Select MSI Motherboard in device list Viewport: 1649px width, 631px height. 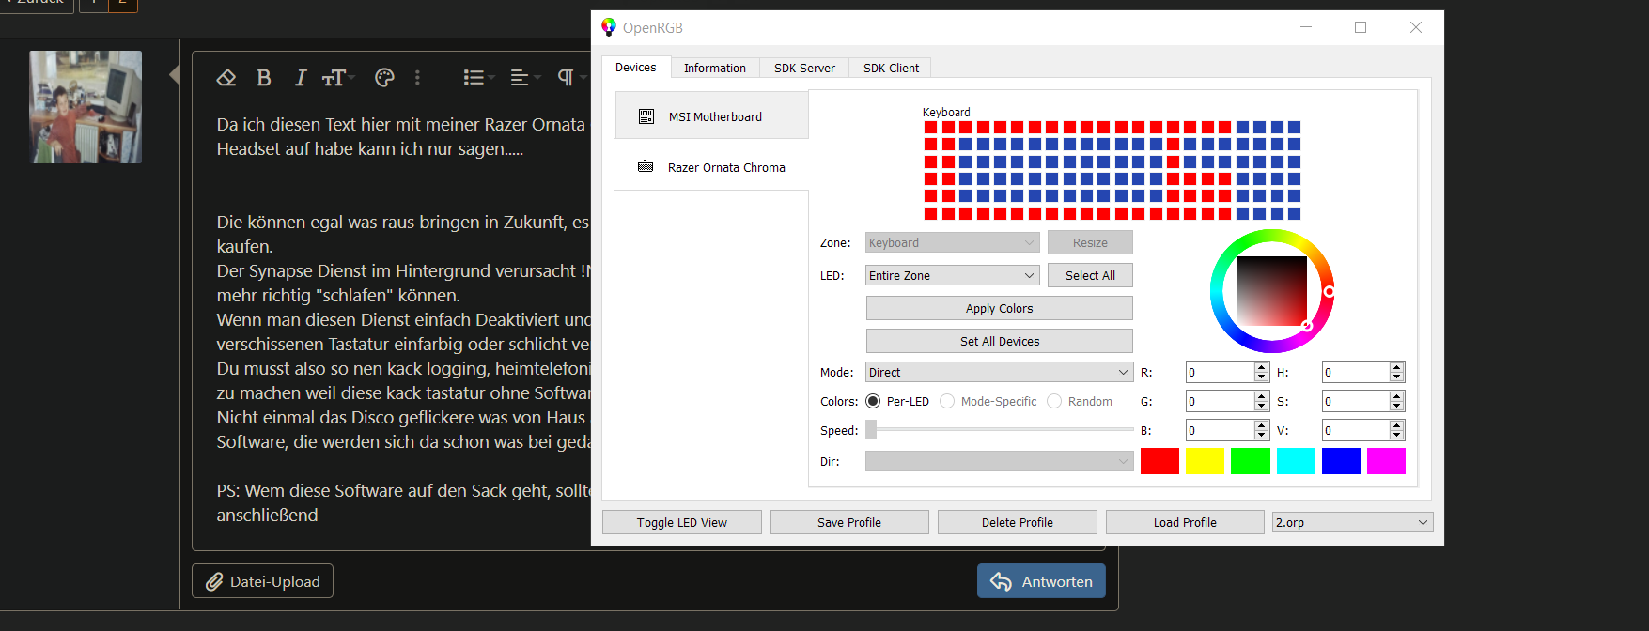coord(712,115)
